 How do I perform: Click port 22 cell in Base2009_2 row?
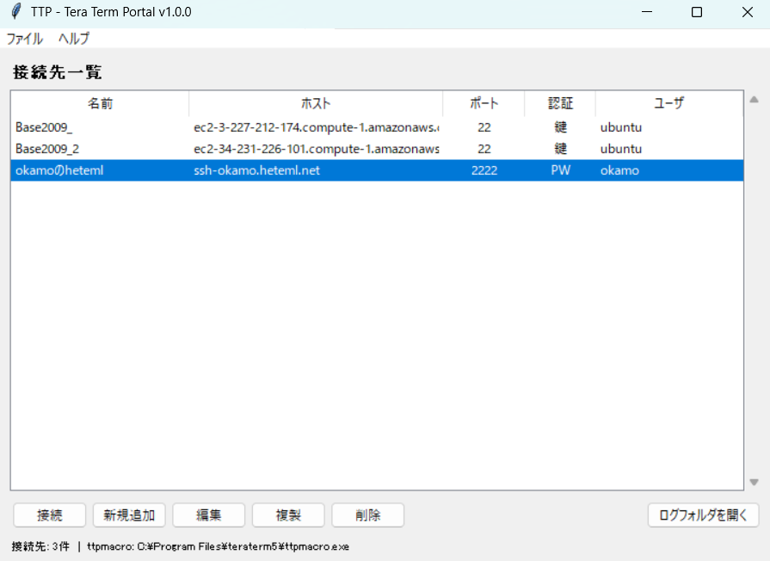coord(484,149)
